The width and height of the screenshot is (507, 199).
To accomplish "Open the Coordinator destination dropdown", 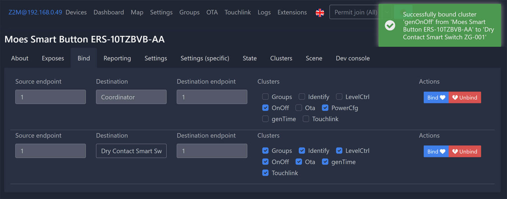I will coord(131,97).
